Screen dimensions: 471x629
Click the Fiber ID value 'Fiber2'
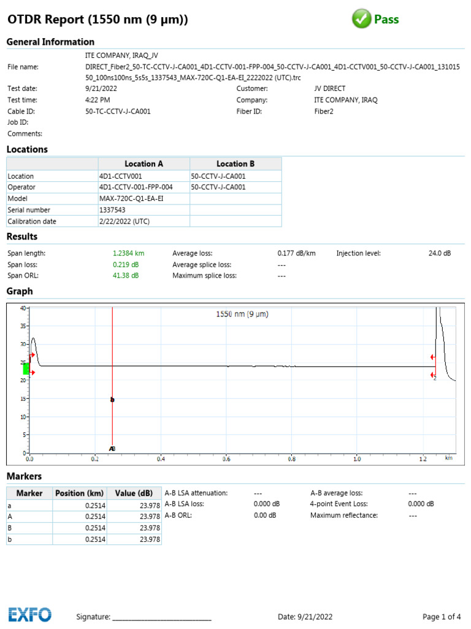[x=324, y=111]
